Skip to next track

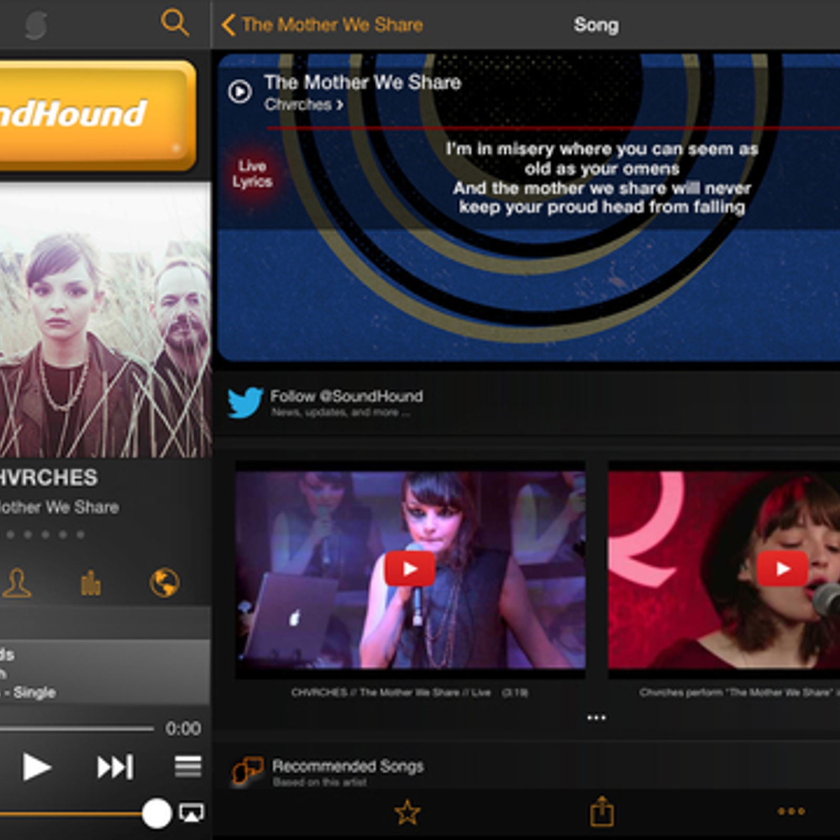[x=115, y=768]
